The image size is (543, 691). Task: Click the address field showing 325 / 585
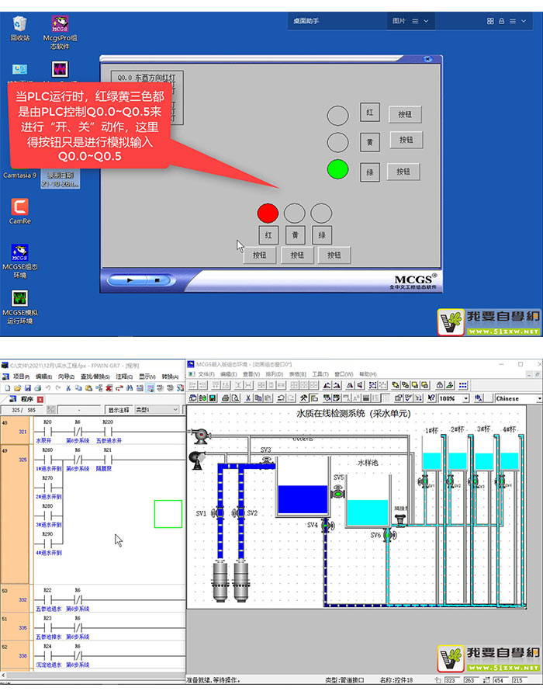tap(23, 410)
